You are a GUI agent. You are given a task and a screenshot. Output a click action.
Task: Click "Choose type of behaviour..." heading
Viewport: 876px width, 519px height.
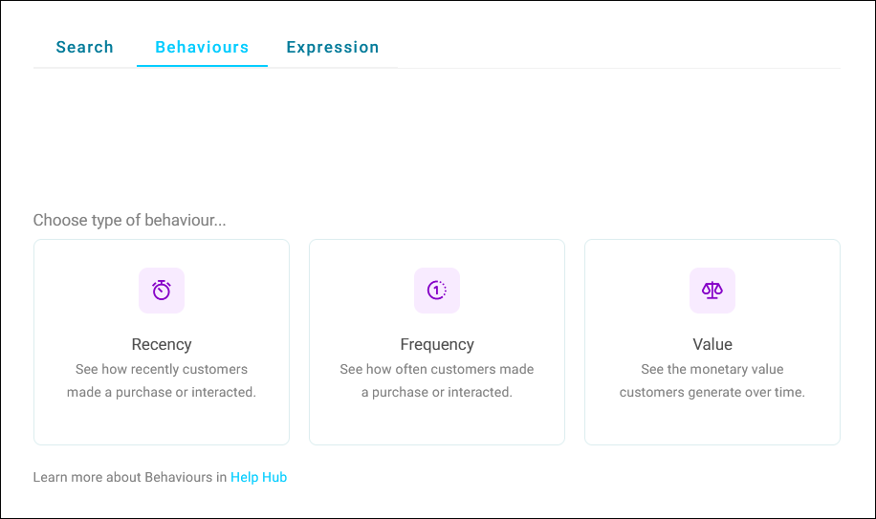[x=130, y=220]
